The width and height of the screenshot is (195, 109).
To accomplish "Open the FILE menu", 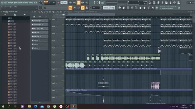I will (x=2, y=3).
